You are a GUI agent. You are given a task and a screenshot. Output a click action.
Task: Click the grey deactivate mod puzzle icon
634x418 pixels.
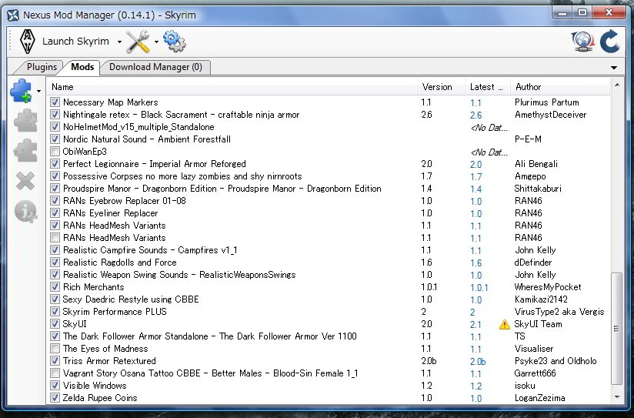[x=25, y=151]
